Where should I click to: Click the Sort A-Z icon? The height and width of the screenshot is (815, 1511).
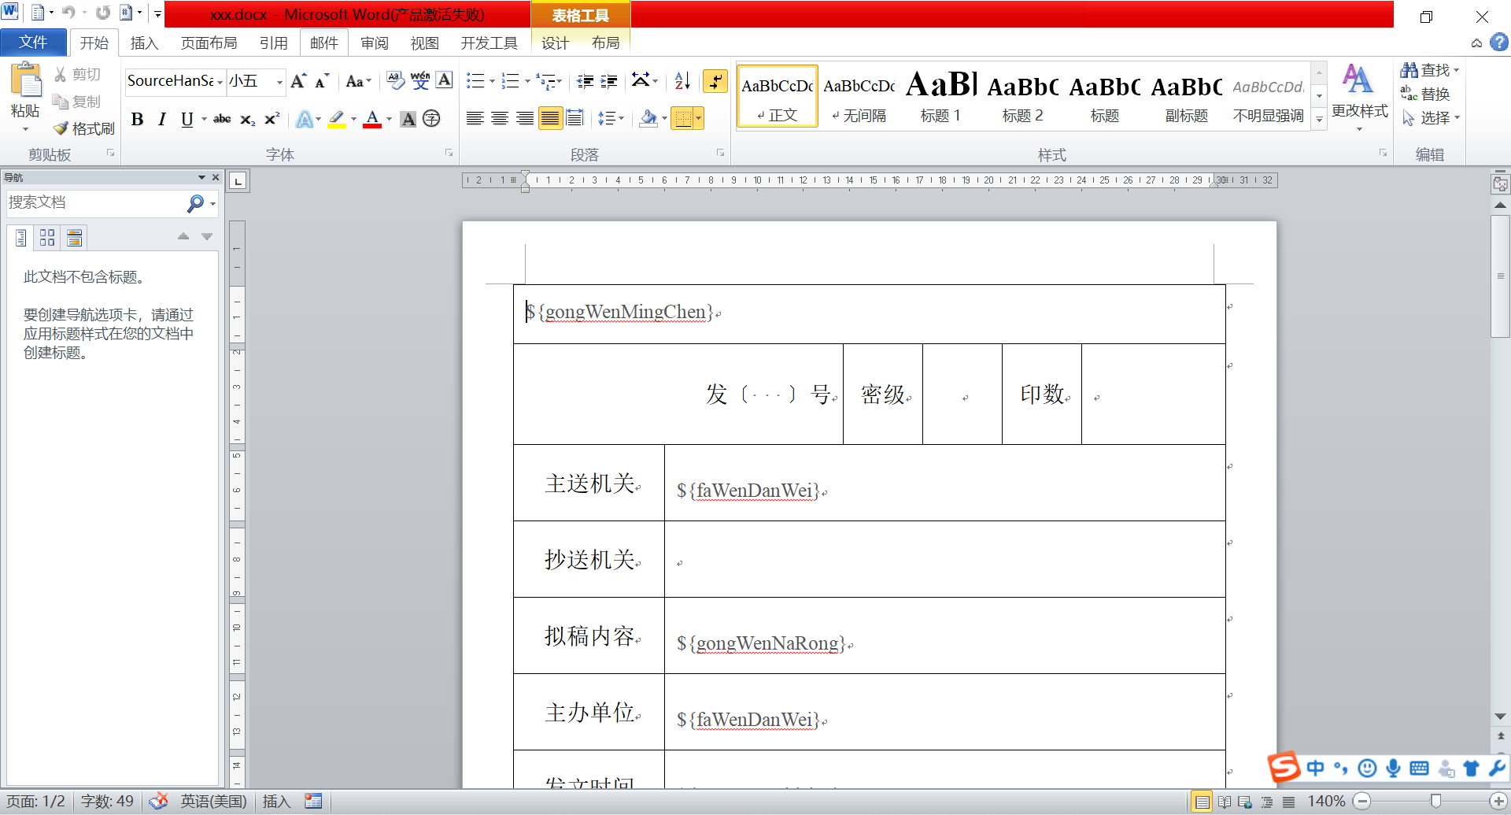pos(682,80)
